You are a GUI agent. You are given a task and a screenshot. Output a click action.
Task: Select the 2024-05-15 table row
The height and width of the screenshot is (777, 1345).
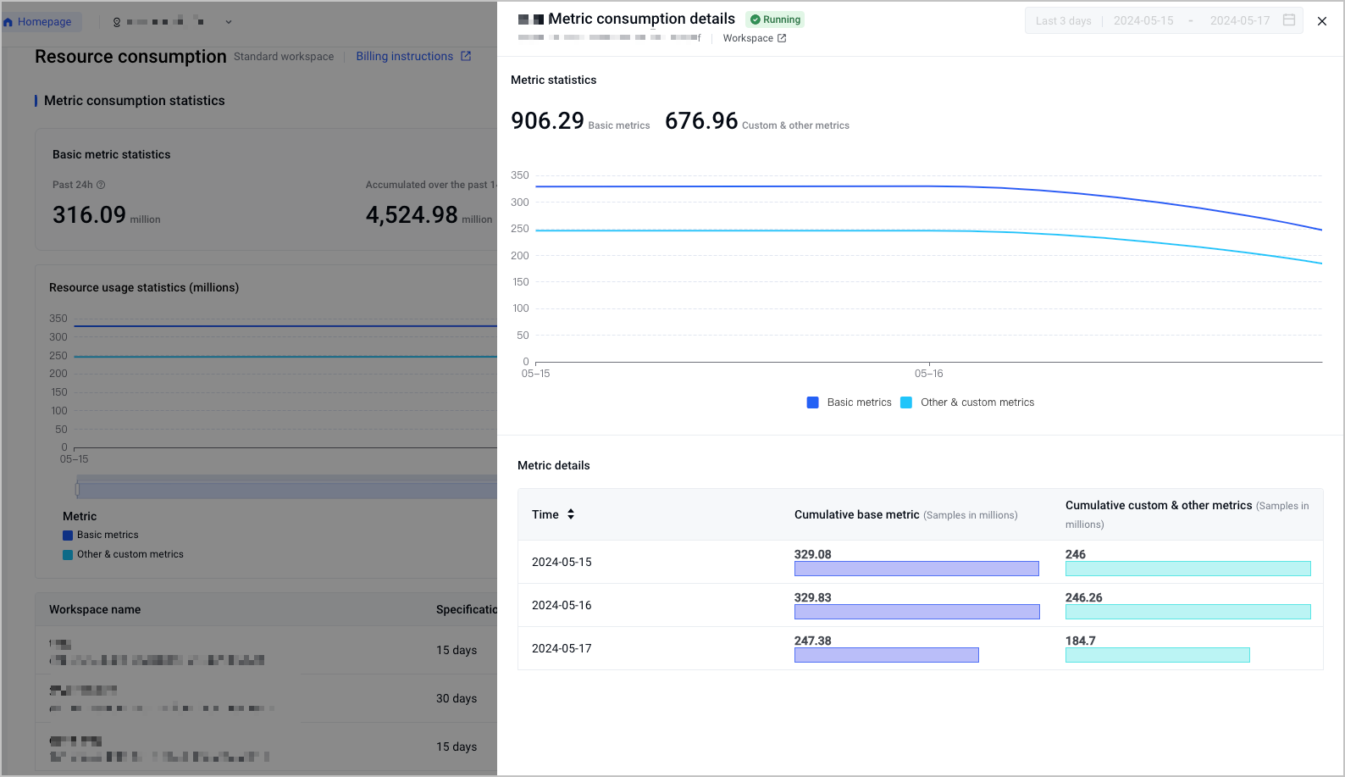[920, 562]
